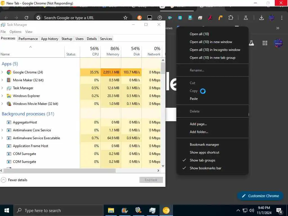The height and width of the screenshot is (216, 288).
Task: Switch to the Startup tab
Action: pyautogui.click(x=67, y=39)
